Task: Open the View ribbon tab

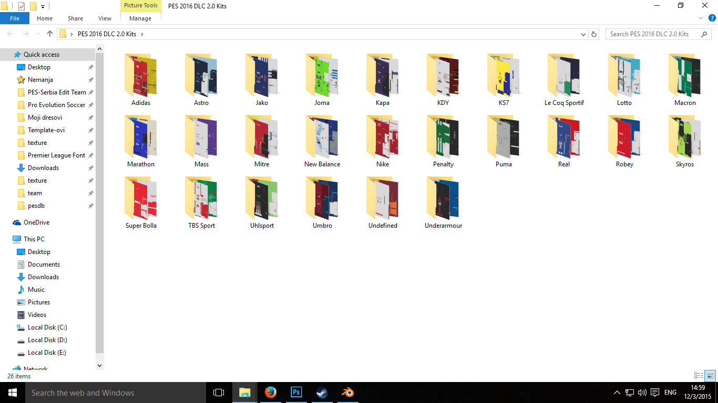Action: coord(105,18)
